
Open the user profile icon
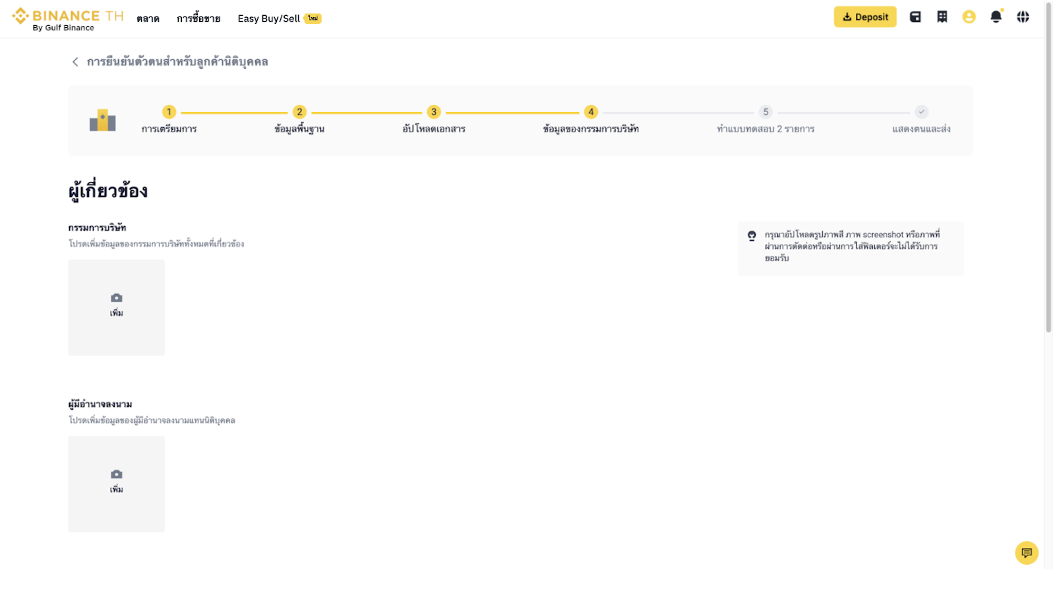coord(969,17)
